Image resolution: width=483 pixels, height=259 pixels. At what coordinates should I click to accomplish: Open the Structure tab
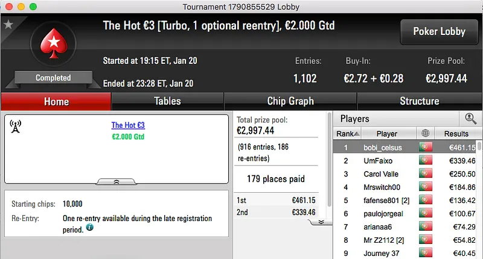[x=419, y=101]
